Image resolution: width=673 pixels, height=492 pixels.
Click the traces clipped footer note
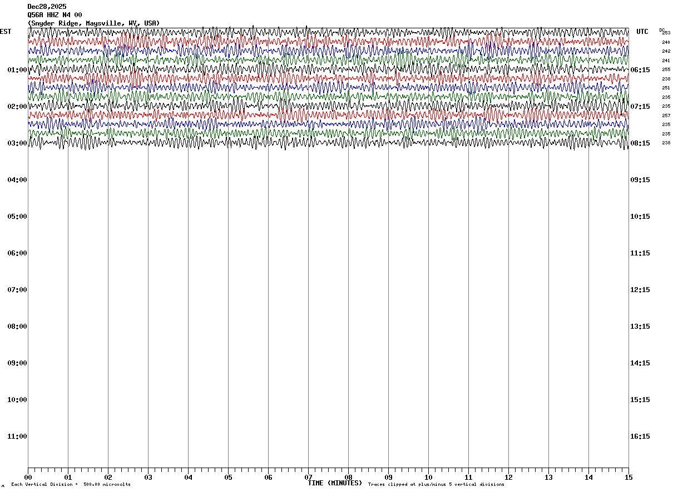436,485
